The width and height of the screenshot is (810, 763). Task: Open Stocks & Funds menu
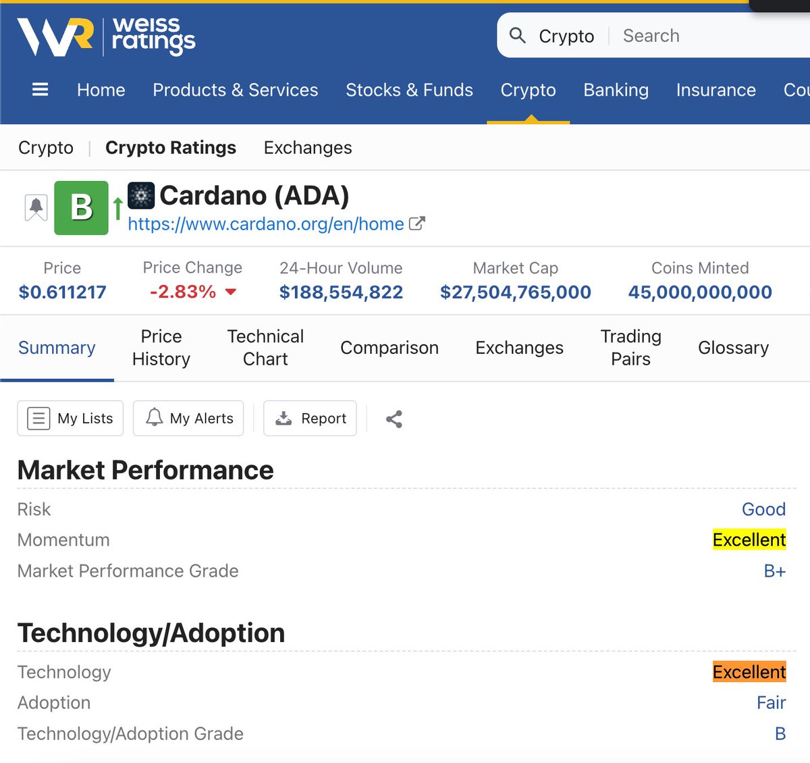pos(410,90)
